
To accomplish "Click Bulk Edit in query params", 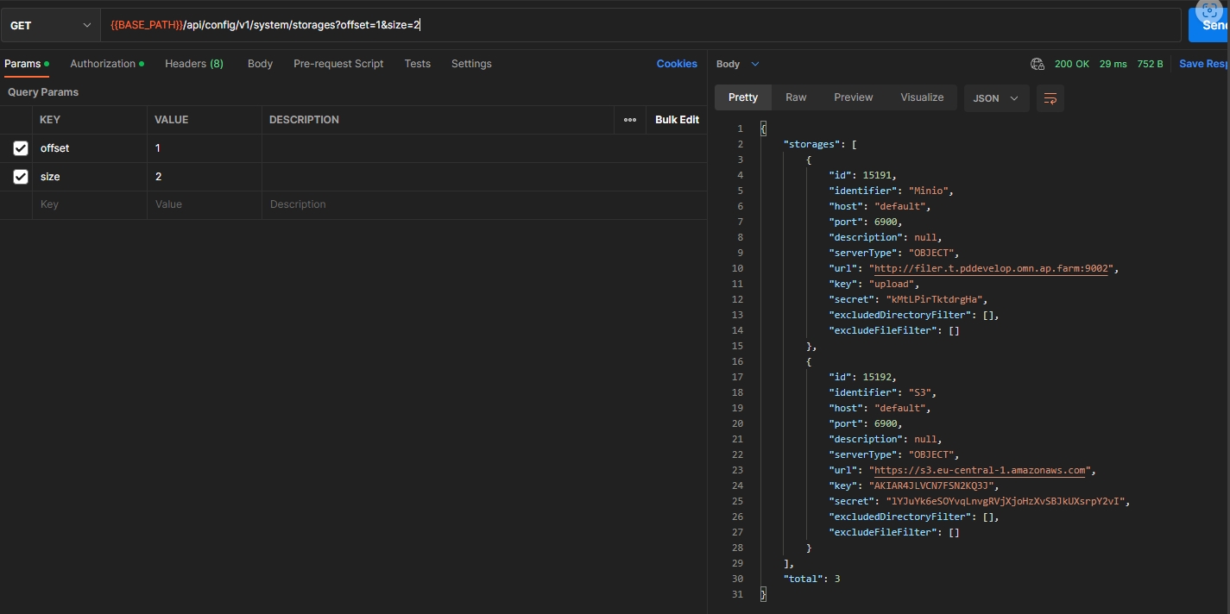I will pyautogui.click(x=677, y=120).
